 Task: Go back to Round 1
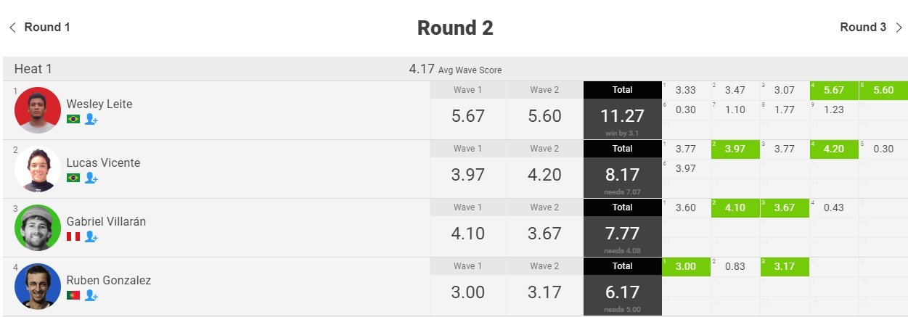click(39, 28)
